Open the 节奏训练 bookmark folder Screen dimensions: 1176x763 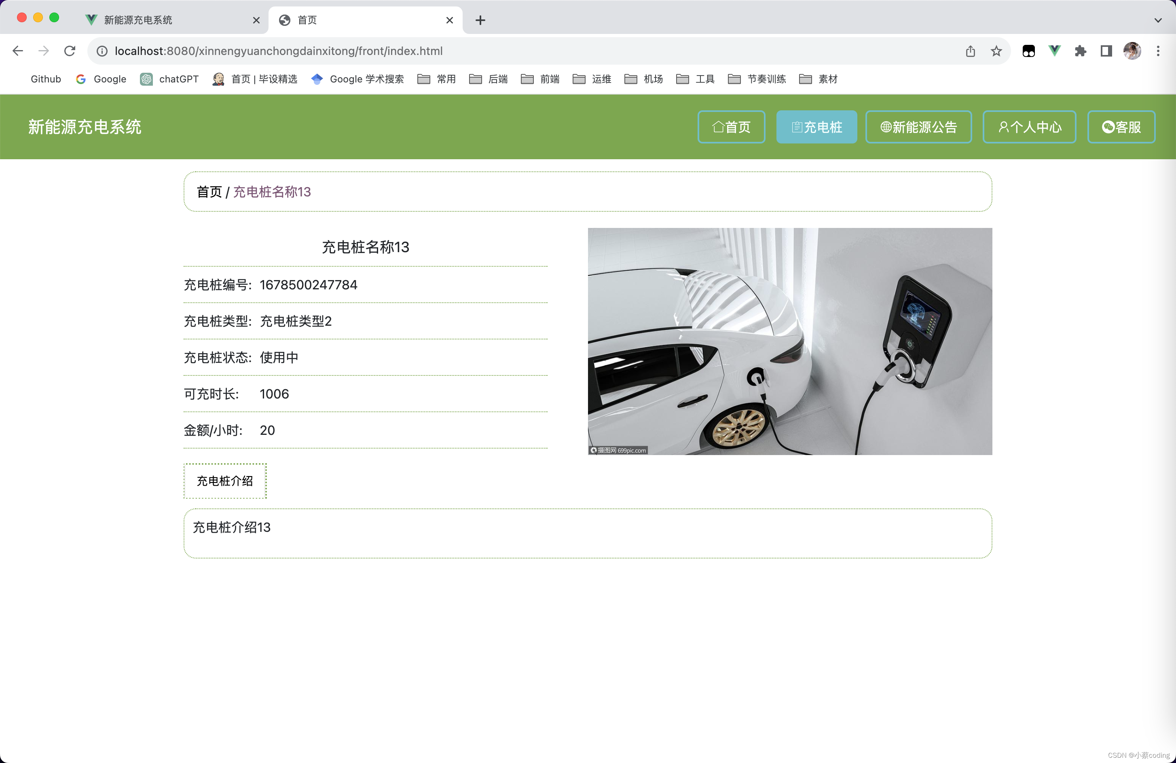point(757,79)
